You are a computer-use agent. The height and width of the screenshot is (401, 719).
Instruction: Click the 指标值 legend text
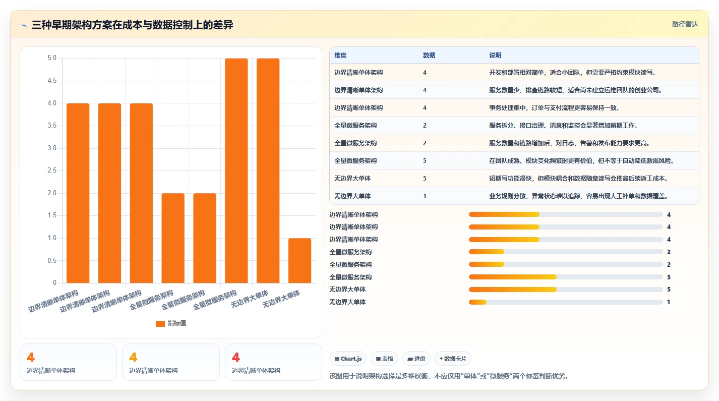177,323
